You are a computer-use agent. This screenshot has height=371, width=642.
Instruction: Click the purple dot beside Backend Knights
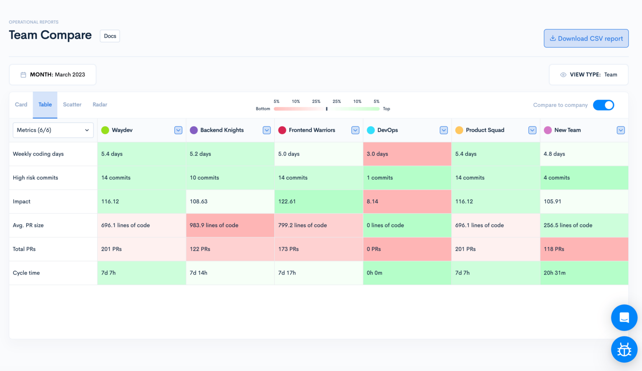(194, 130)
